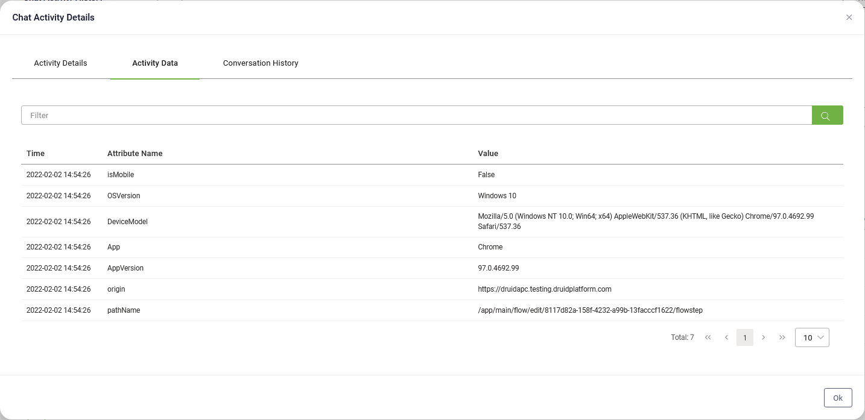Viewport: 865px width, 420px height.
Task: Select the isMobile attribute row
Action: pyautogui.click(x=121, y=175)
